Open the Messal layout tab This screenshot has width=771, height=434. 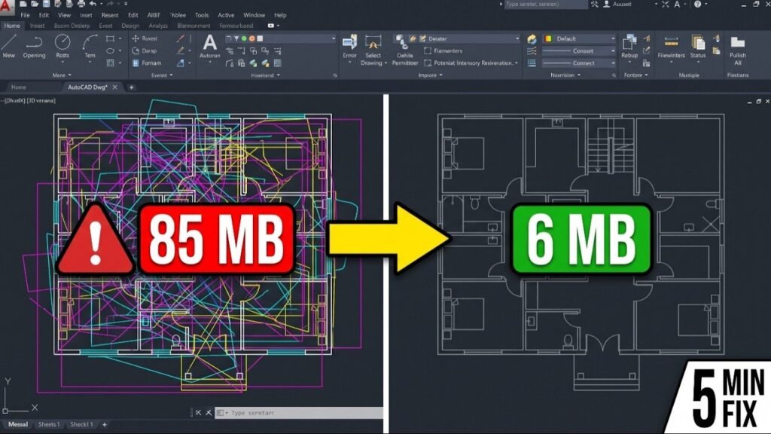click(18, 424)
